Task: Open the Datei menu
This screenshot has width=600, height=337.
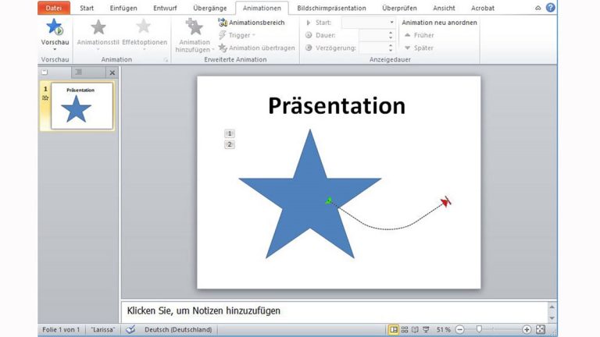Action: [x=54, y=8]
